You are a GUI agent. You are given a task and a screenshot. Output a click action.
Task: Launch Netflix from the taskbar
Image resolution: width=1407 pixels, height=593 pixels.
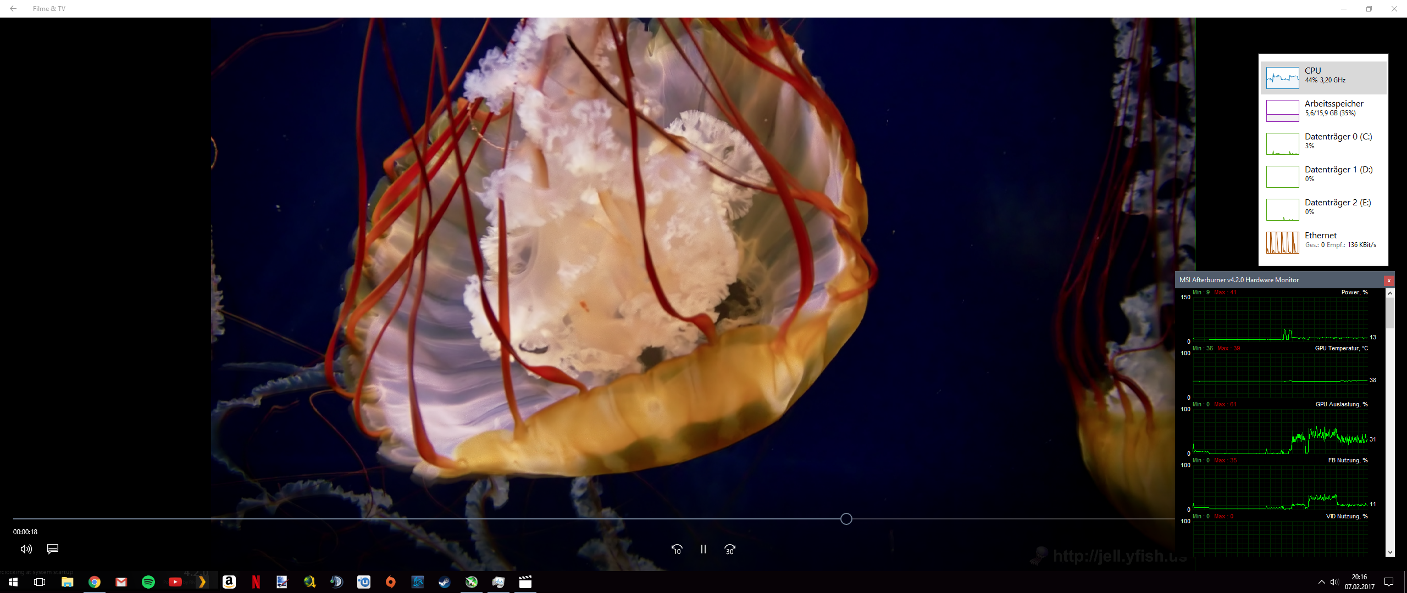(x=256, y=582)
